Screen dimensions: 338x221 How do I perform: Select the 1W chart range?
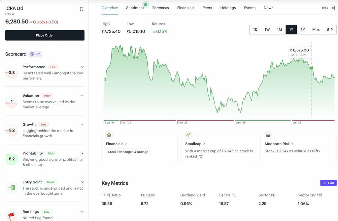267,30
